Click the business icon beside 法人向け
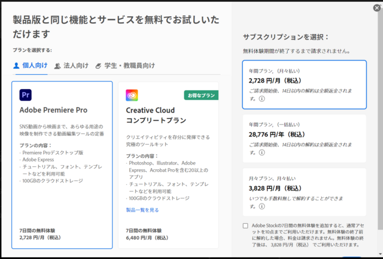Screen dimensions: 383x259 point(57,66)
